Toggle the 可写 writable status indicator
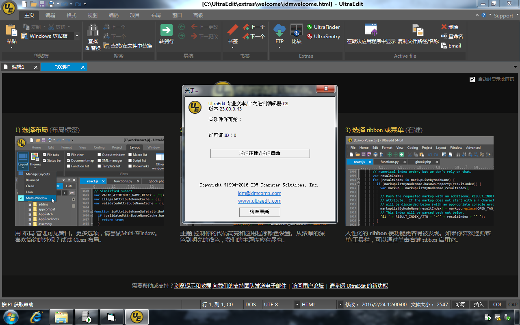 (460, 304)
